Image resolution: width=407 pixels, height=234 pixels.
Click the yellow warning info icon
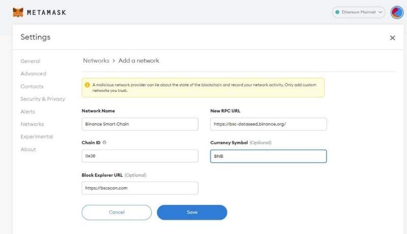[x=88, y=85]
